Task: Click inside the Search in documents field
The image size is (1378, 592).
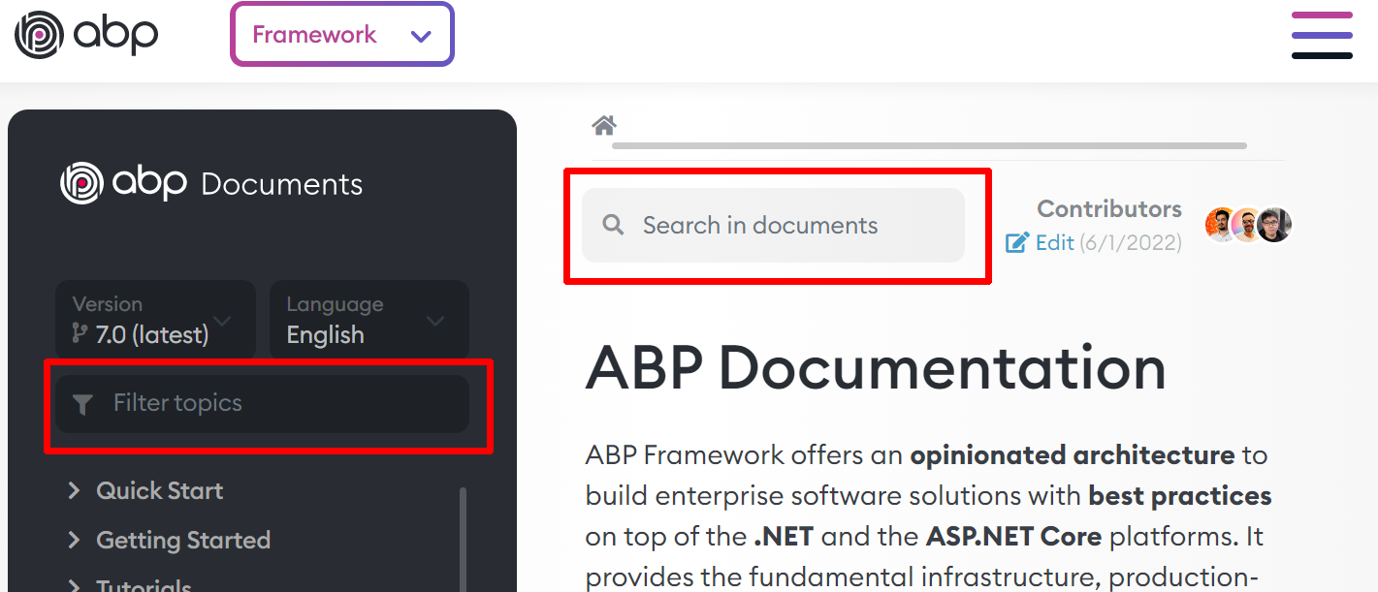Action: (x=772, y=225)
